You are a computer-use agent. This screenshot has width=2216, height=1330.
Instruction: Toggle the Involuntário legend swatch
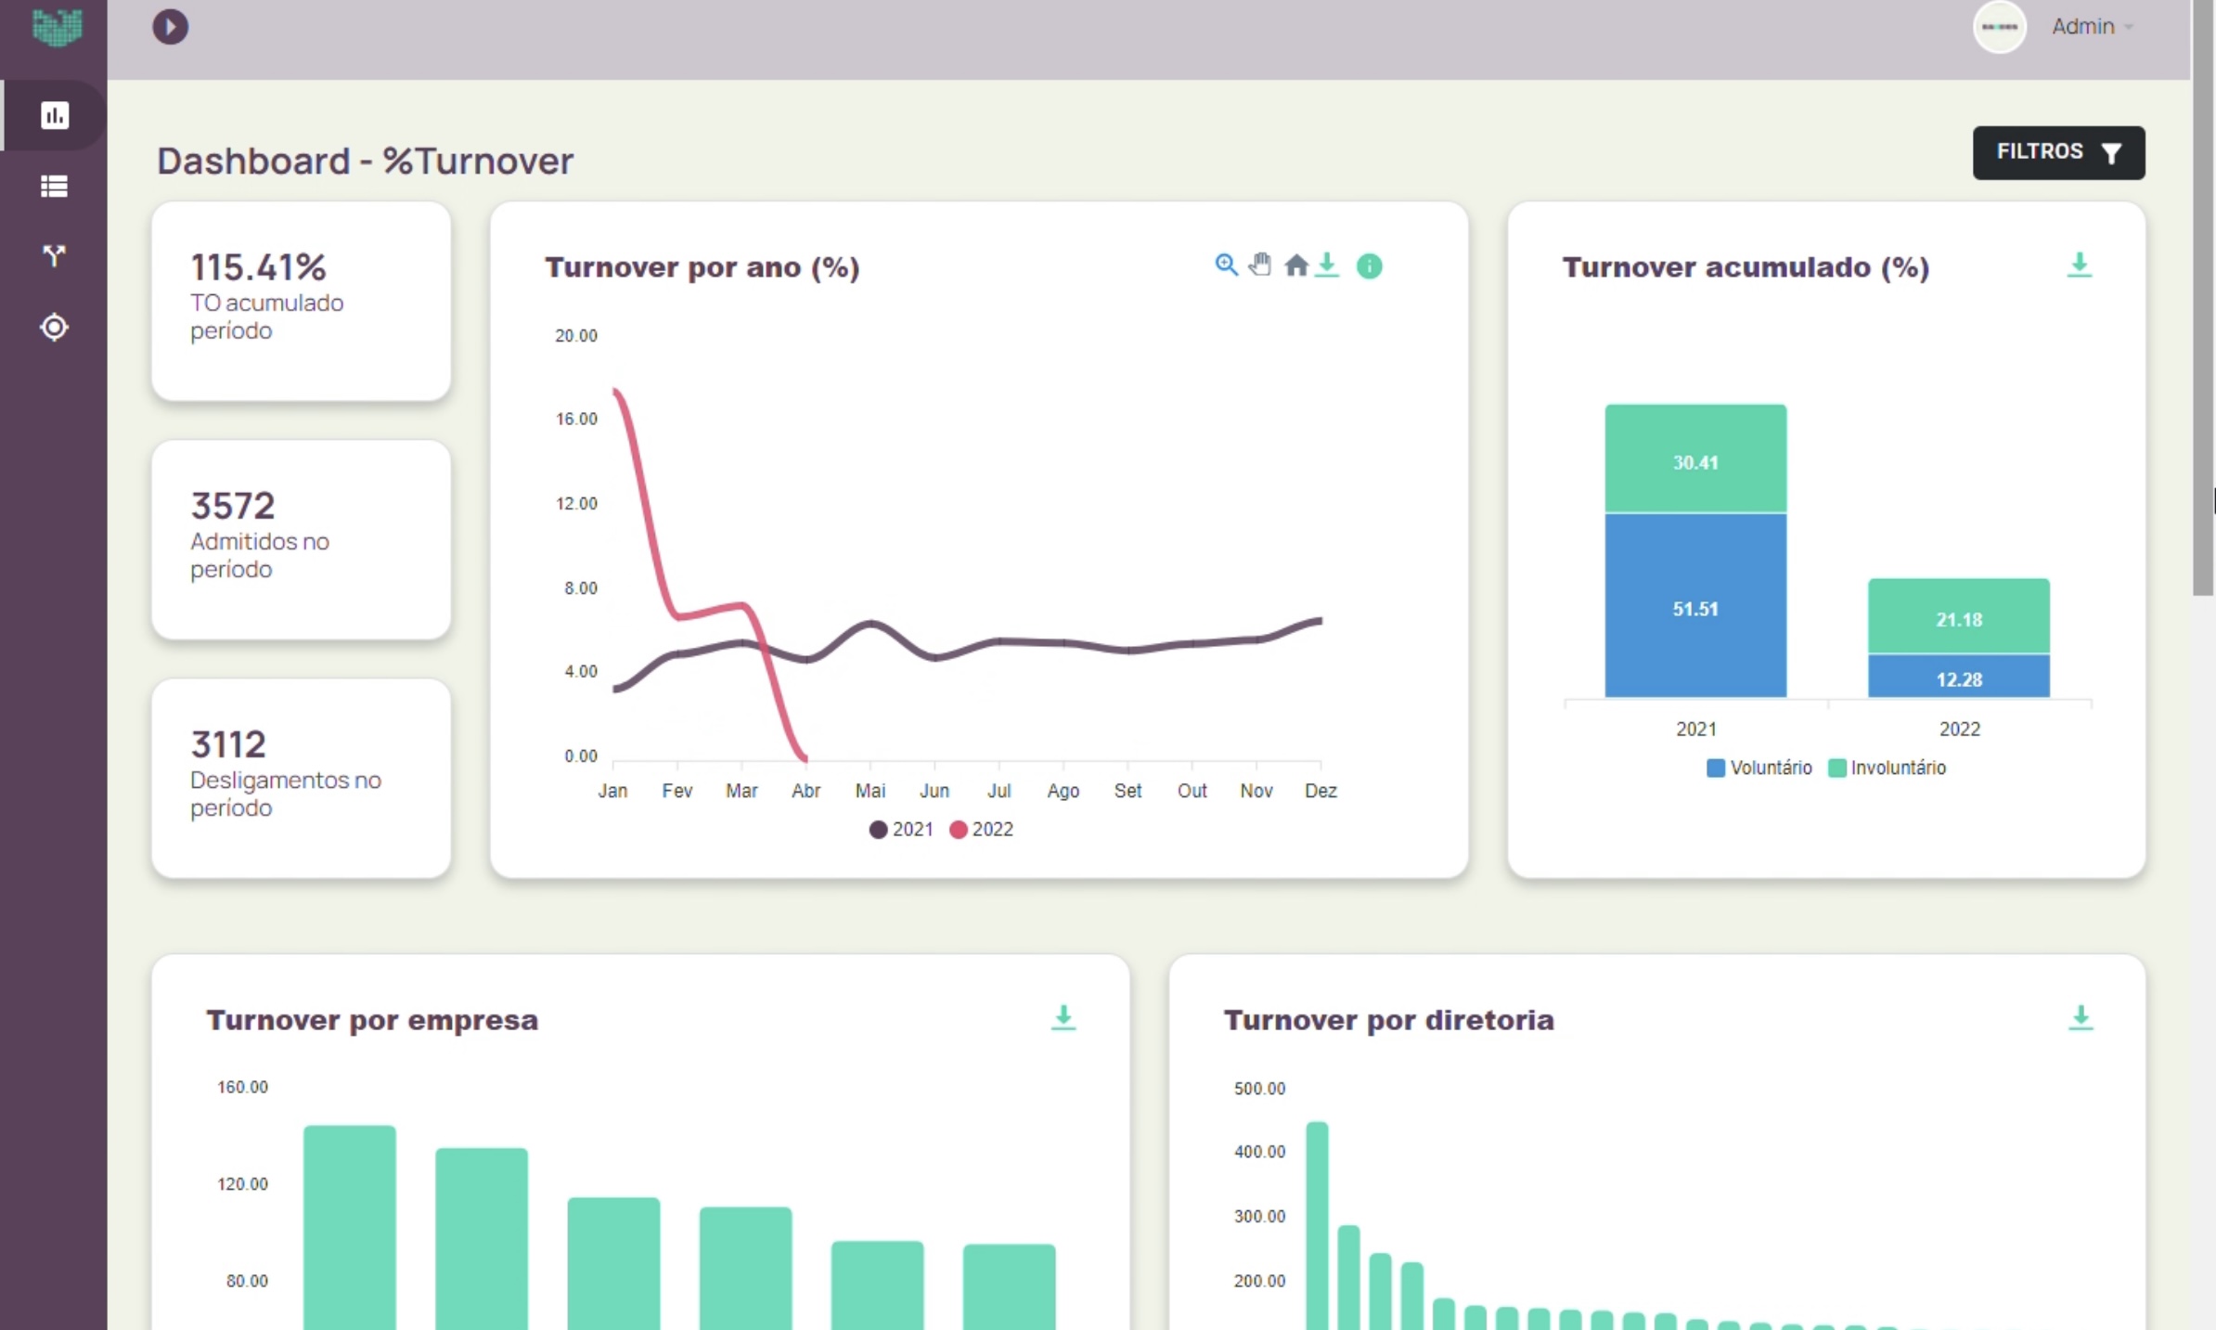1836,768
